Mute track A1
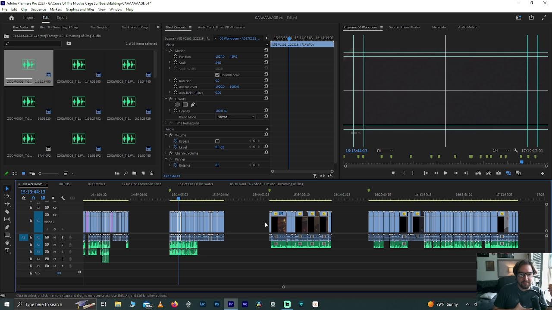 tap(55, 237)
